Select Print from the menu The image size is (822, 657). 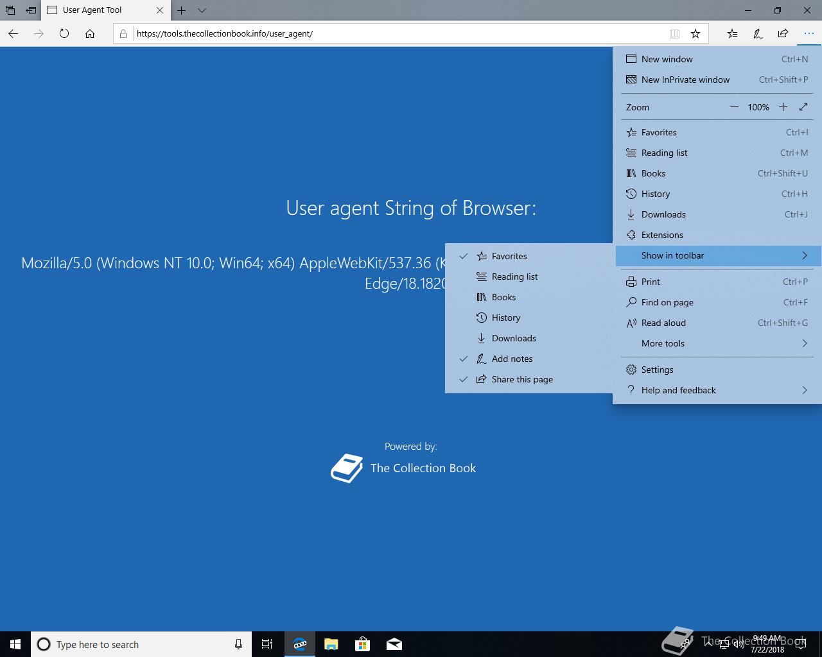pos(717,282)
